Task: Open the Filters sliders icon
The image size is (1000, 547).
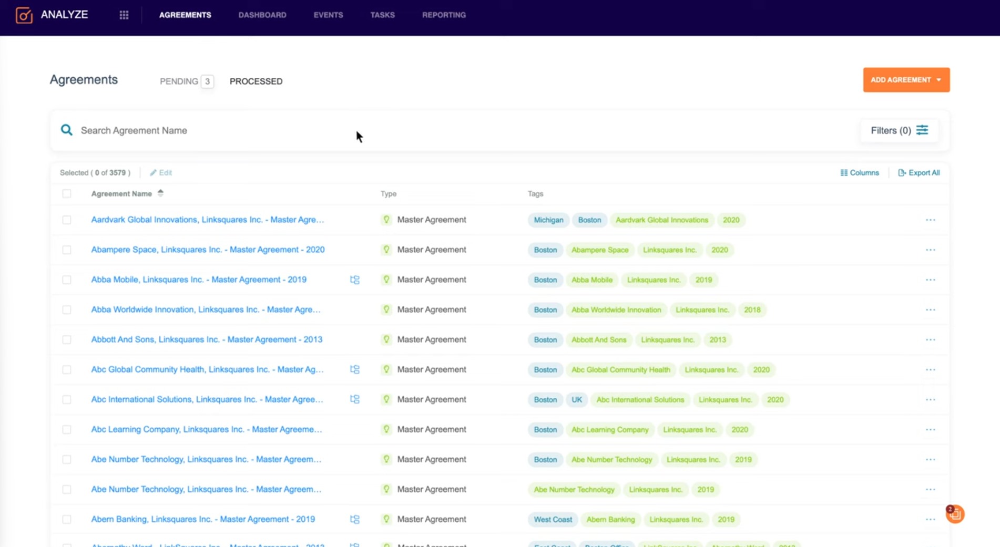Action: pos(922,130)
